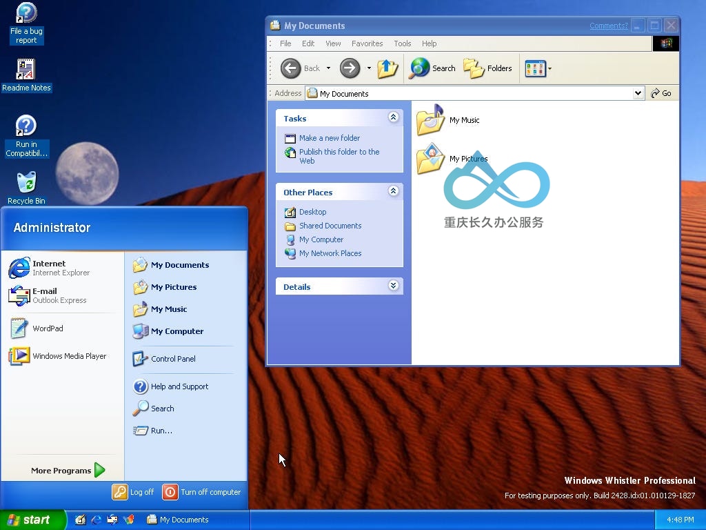Collapse the Tasks panel
The image size is (706, 530).
click(393, 117)
